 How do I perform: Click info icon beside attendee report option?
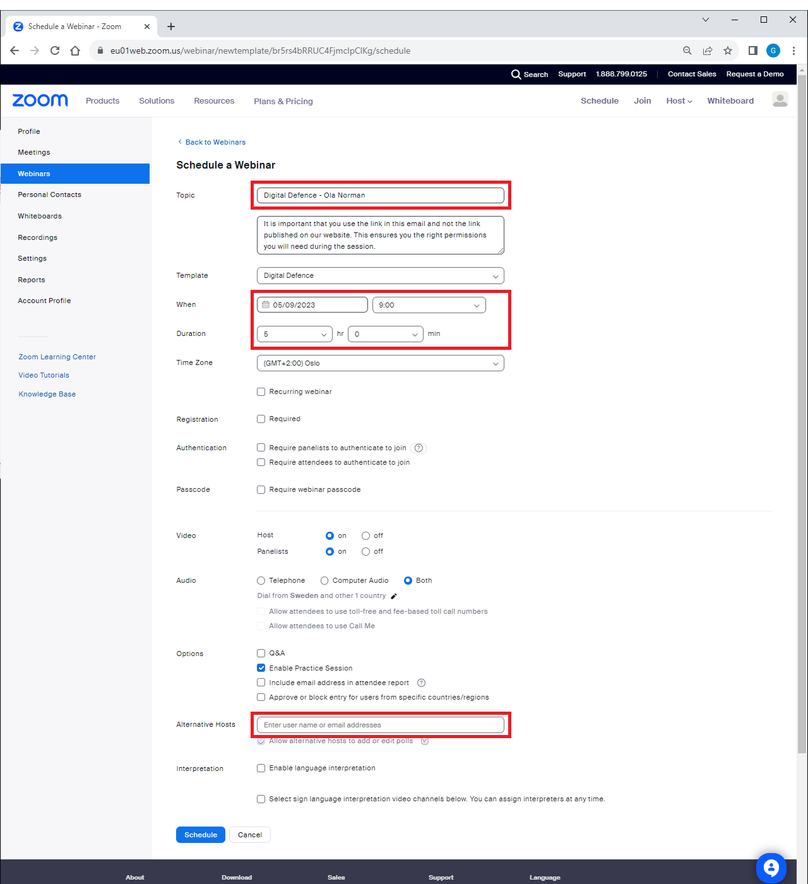[422, 683]
